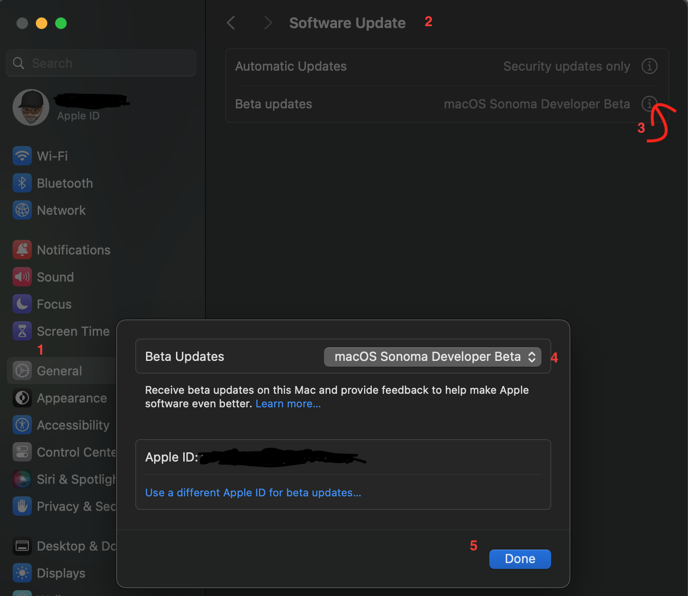
Task: Click the green zoom window button
Action: 61,23
